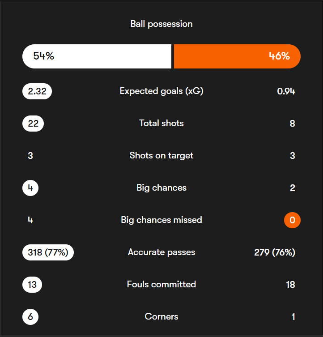The height and width of the screenshot is (337, 323).
Task: Click the Expected goals (xG) label
Action: click(x=161, y=91)
